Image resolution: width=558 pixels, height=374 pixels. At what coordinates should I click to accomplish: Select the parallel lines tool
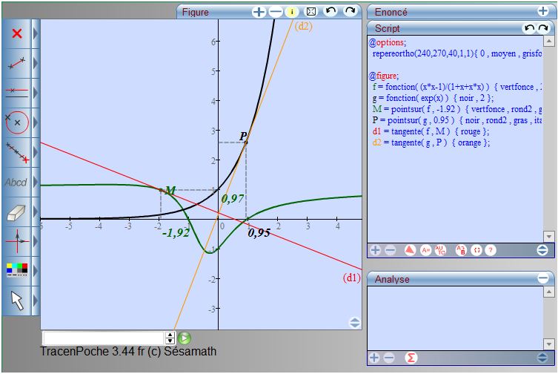[17, 93]
